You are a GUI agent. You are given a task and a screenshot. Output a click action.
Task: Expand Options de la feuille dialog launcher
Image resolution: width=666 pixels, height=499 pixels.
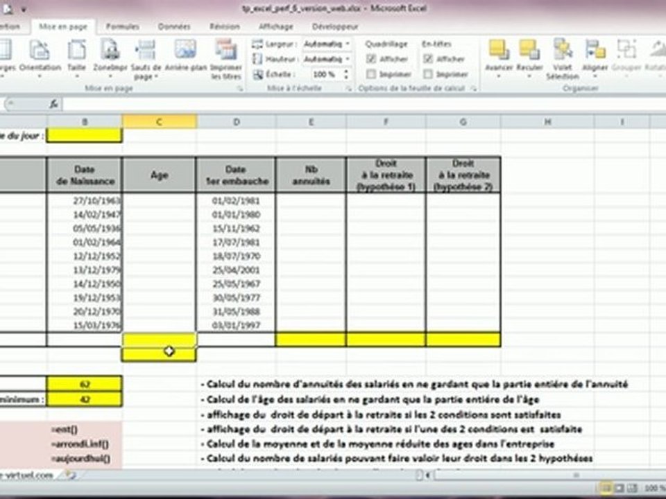473,88
